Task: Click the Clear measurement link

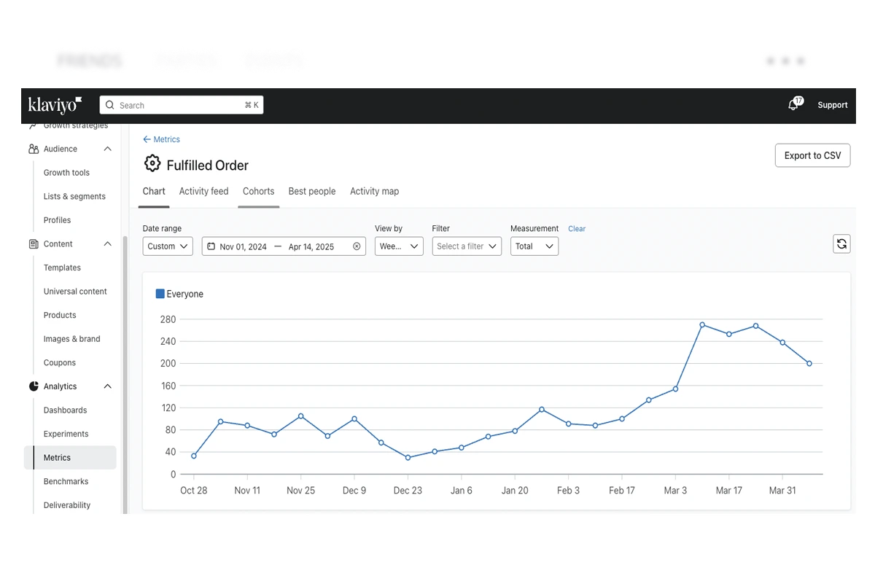Action: tap(577, 229)
